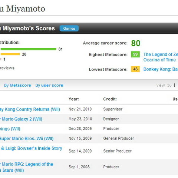Open Mario RPG: Legend of the Stars

(x=26, y=167)
